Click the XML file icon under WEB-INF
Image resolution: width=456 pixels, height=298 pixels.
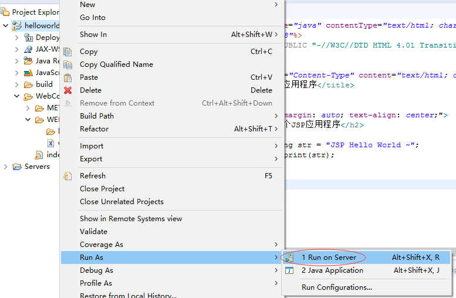tap(50, 143)
